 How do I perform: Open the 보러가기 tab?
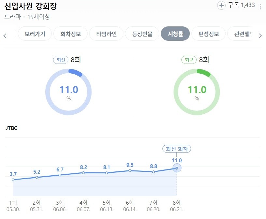coord(35,34)
